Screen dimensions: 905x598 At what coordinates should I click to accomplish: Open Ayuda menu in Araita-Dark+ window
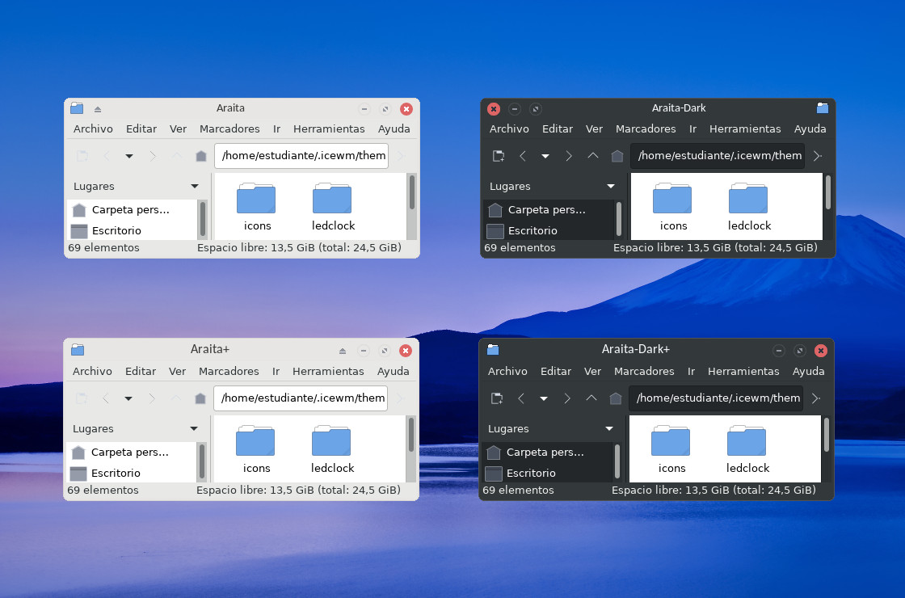click(x=808, y=371)
